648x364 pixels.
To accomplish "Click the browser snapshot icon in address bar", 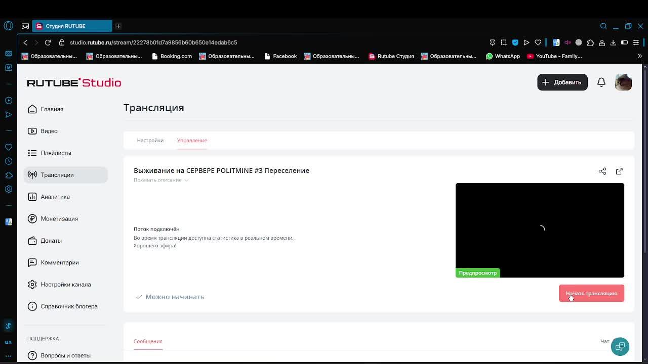I will (504, 42).
